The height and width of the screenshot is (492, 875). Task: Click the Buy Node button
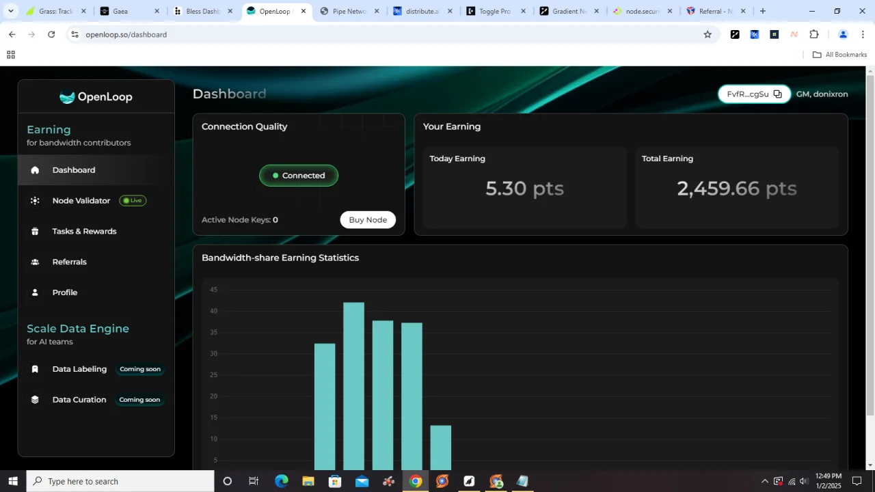(368, 220)
